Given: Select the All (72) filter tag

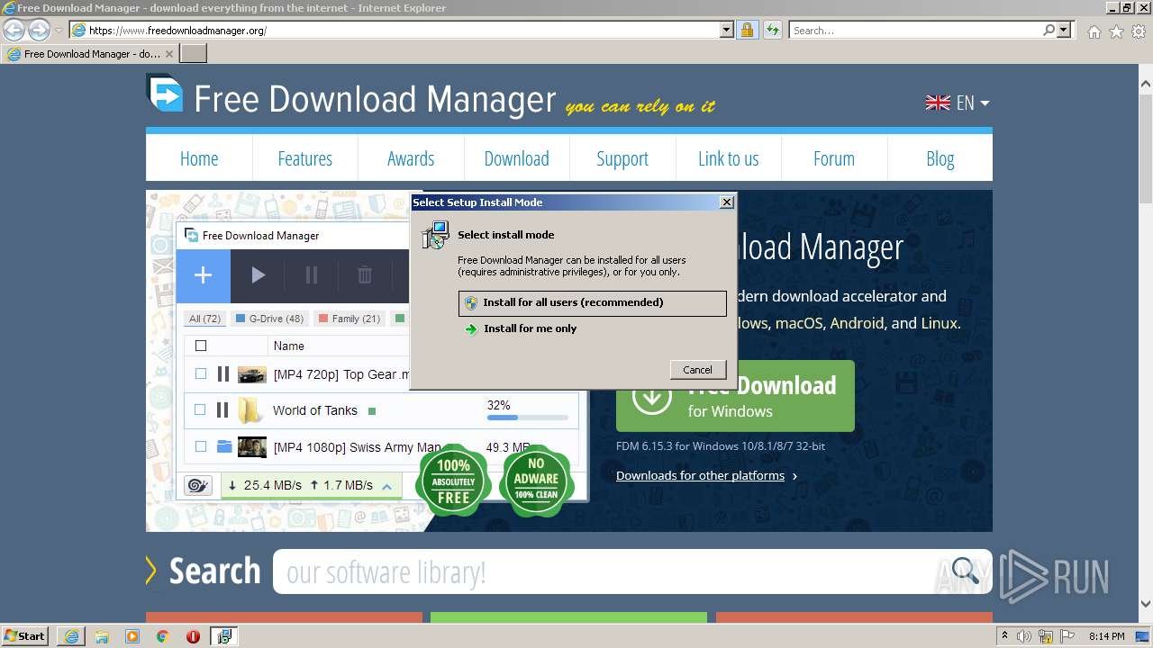Looking at the screenshot, I should (204, 319).
